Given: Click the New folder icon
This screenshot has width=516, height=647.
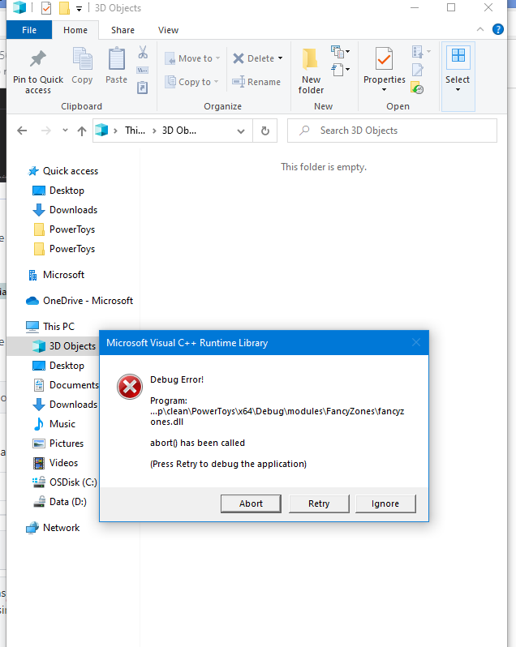Looking at the screenshot, I should 311,58.
